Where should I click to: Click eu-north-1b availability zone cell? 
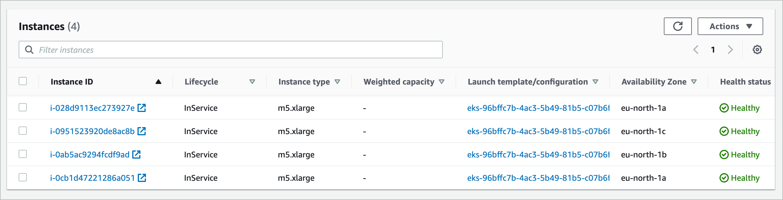point(644,155)
